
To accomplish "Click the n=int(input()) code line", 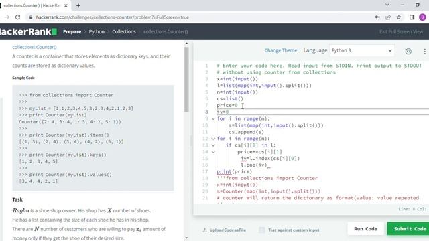I will click(237, 92).
